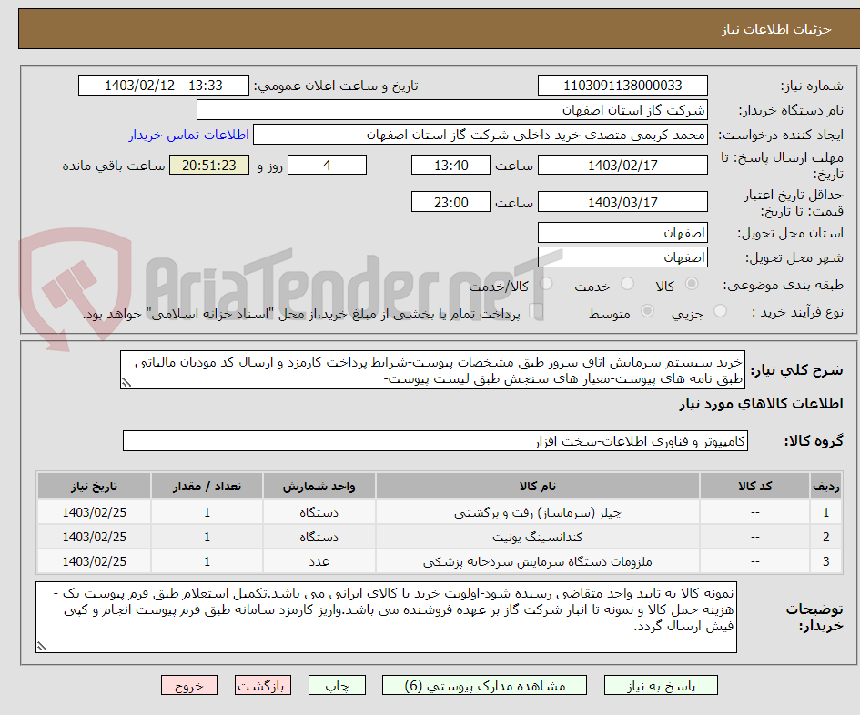Click the نام کالا column header
This screenshot has width=860, height=715.
tap(538, 486)
